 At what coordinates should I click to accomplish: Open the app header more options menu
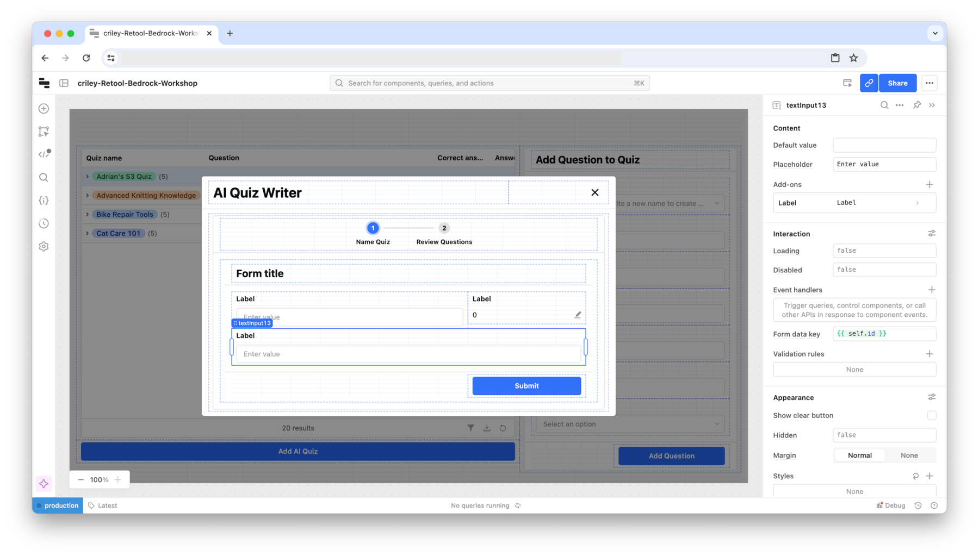pyautogui.click(x=930, y=83)
